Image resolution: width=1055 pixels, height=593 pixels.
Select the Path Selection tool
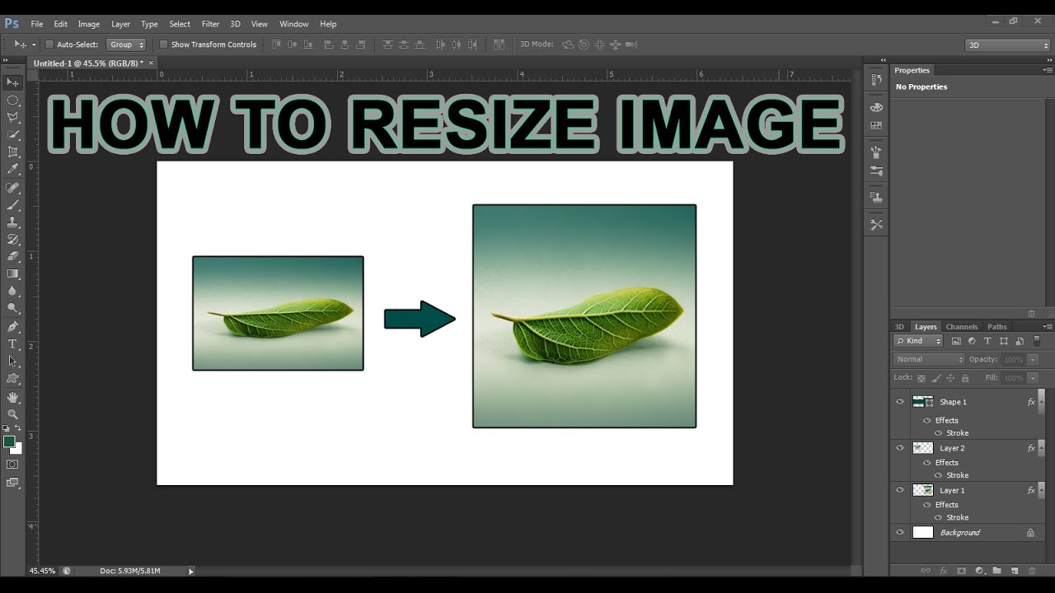pos(12,362)
